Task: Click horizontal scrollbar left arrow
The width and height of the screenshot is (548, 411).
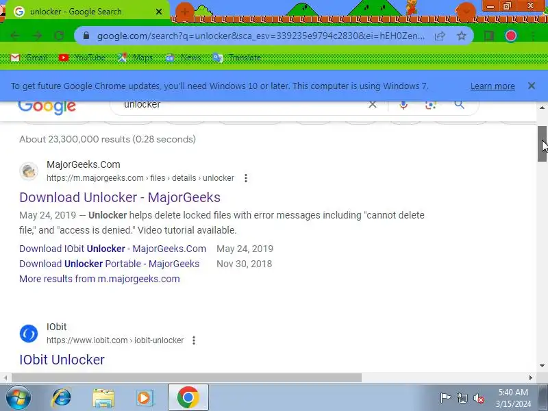Action: [x=5, y=378]
